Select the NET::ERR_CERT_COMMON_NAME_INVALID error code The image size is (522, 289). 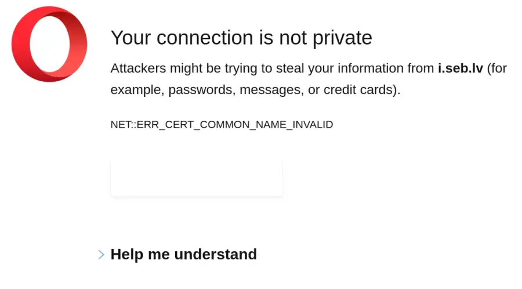(222, 125)
